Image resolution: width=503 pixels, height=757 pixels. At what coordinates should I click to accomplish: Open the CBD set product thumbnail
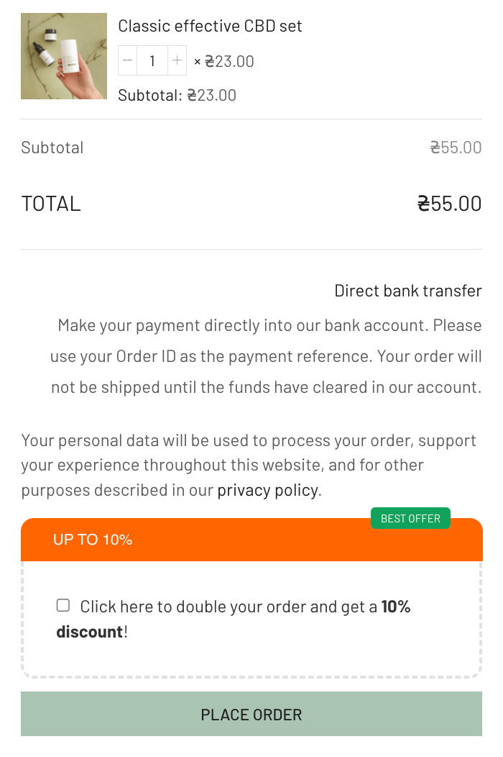tap(64, 56)
